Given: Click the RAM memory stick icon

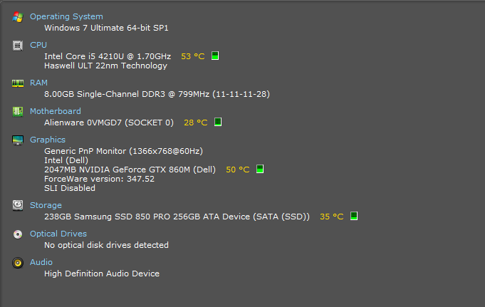Looking at the screenshot, I should (18, 83).
